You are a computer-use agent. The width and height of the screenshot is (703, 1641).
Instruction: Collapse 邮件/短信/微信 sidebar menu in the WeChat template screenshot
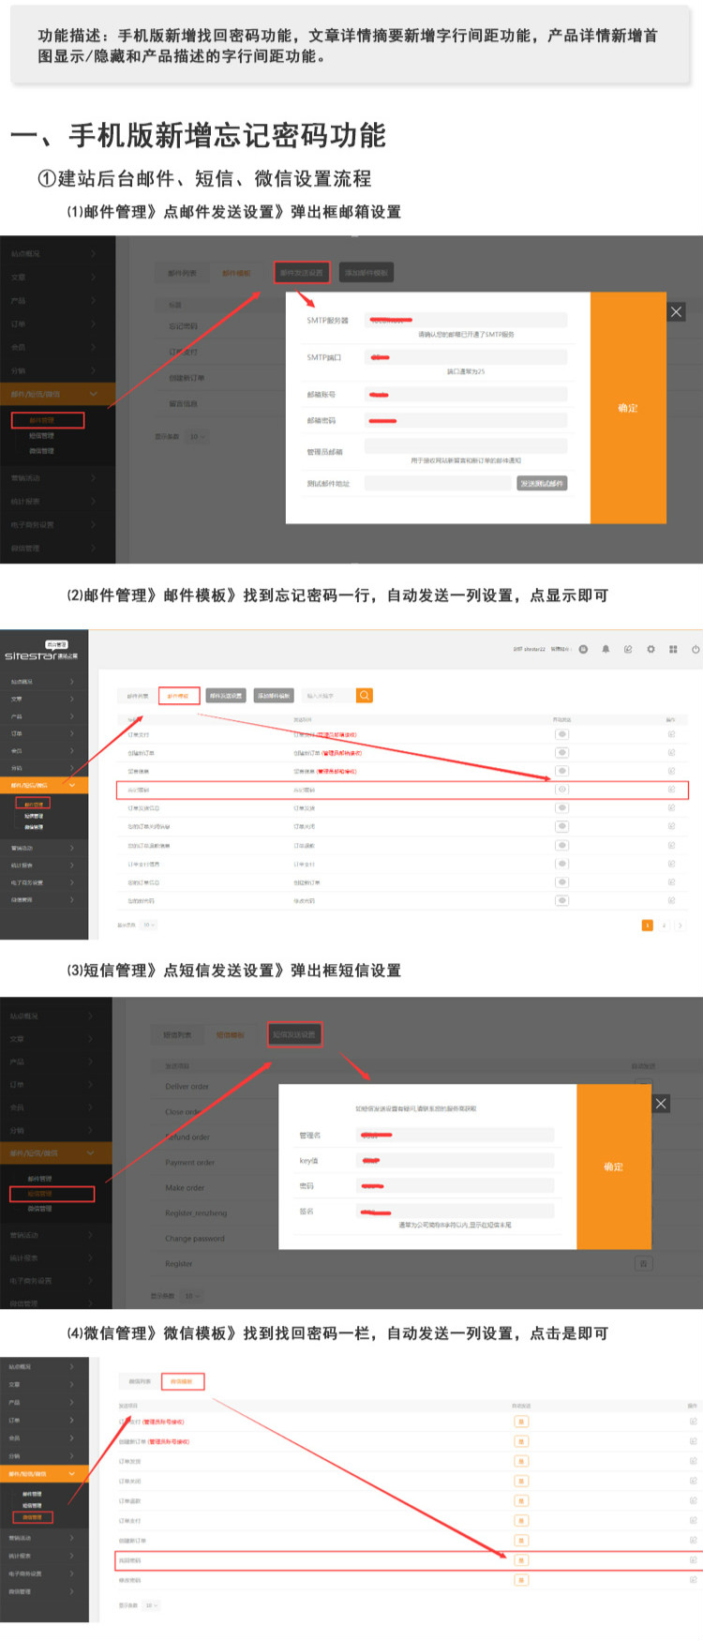[44, 1474]
